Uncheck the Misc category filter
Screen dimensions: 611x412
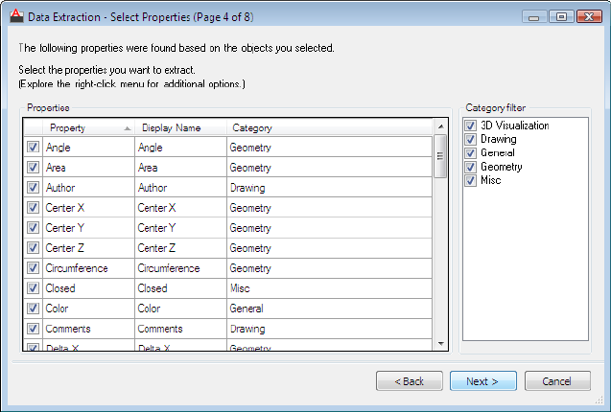pos(470,180)
